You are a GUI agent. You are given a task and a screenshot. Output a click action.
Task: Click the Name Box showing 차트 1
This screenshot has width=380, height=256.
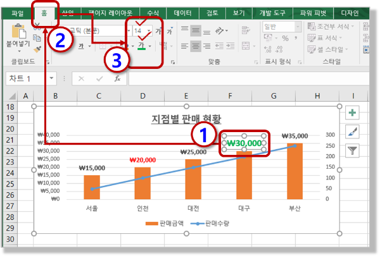[x=27, y=78]
